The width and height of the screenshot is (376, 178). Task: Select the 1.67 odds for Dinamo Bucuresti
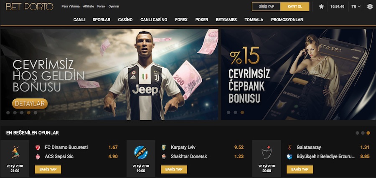click(113, 148)
